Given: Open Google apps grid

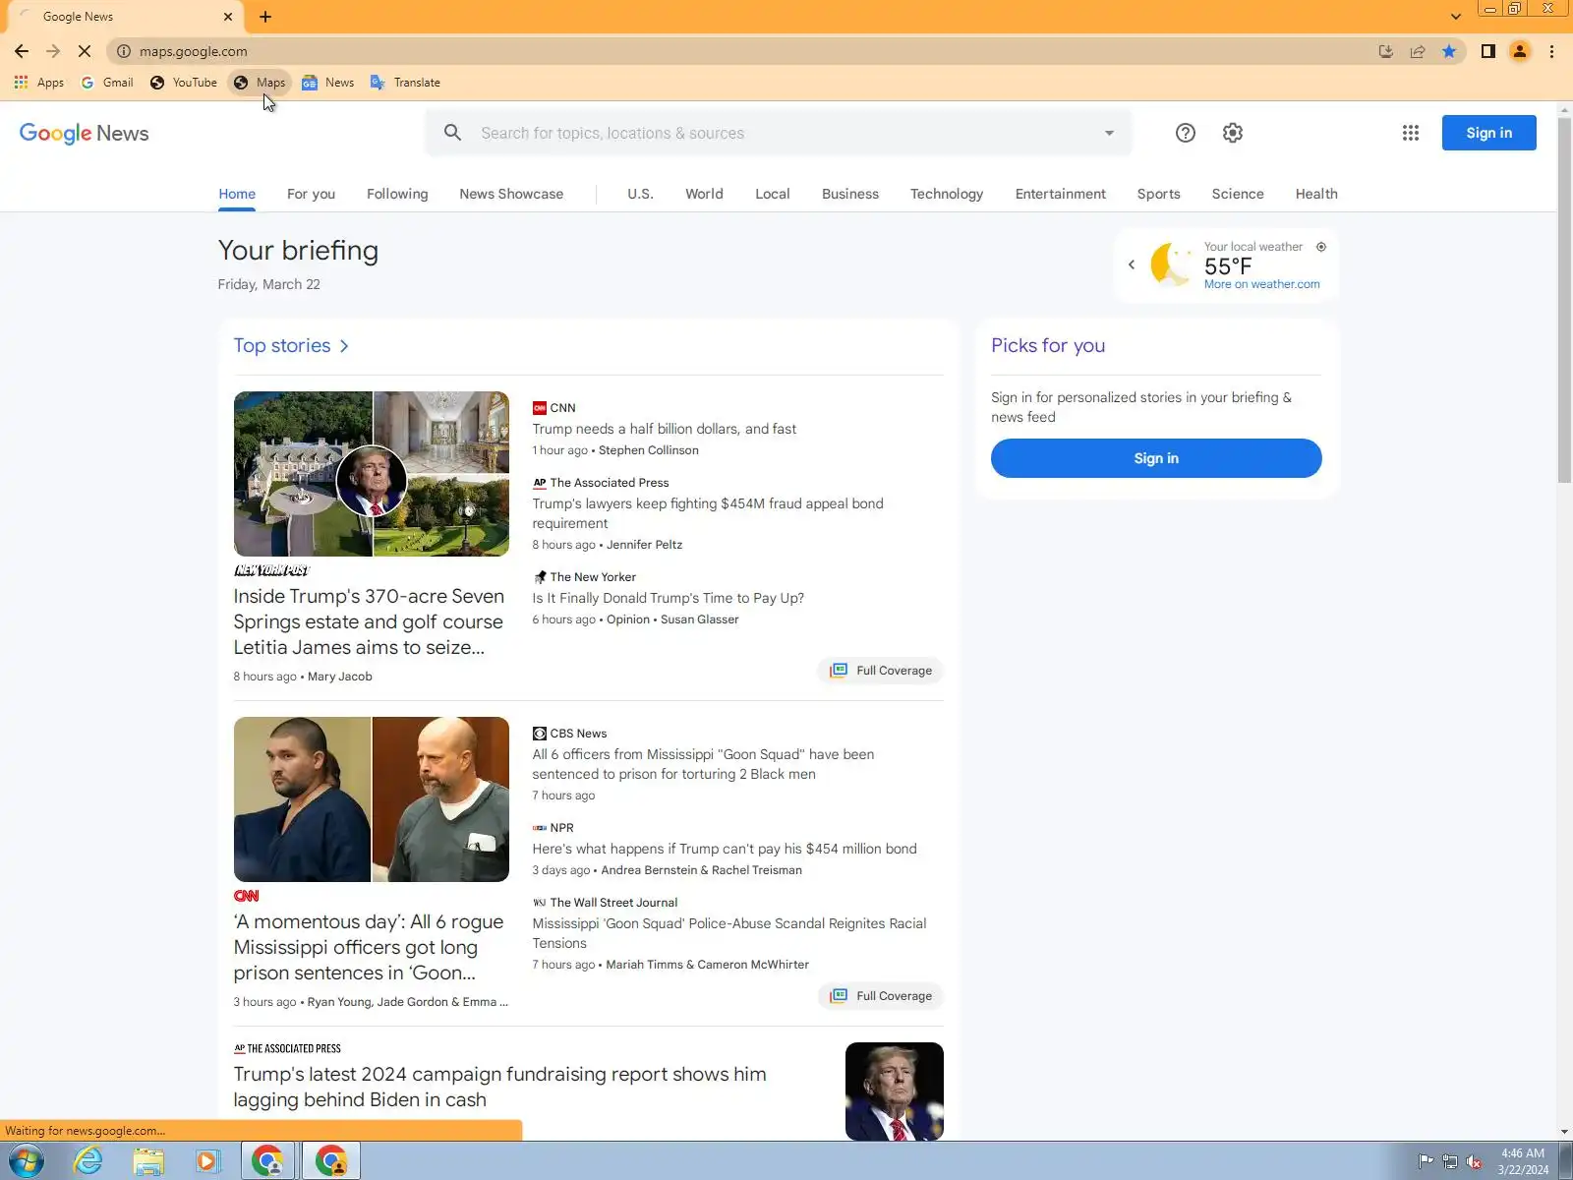Looking at the screenshot, I should coord(1411,133).
